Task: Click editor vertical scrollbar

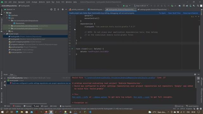Action: tap(200, 47)
